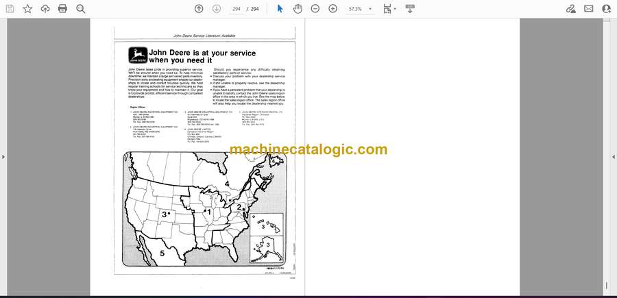Screen dimensions: 617x298
Task: Click the Alaska inset map
Action: click(267, 249)
